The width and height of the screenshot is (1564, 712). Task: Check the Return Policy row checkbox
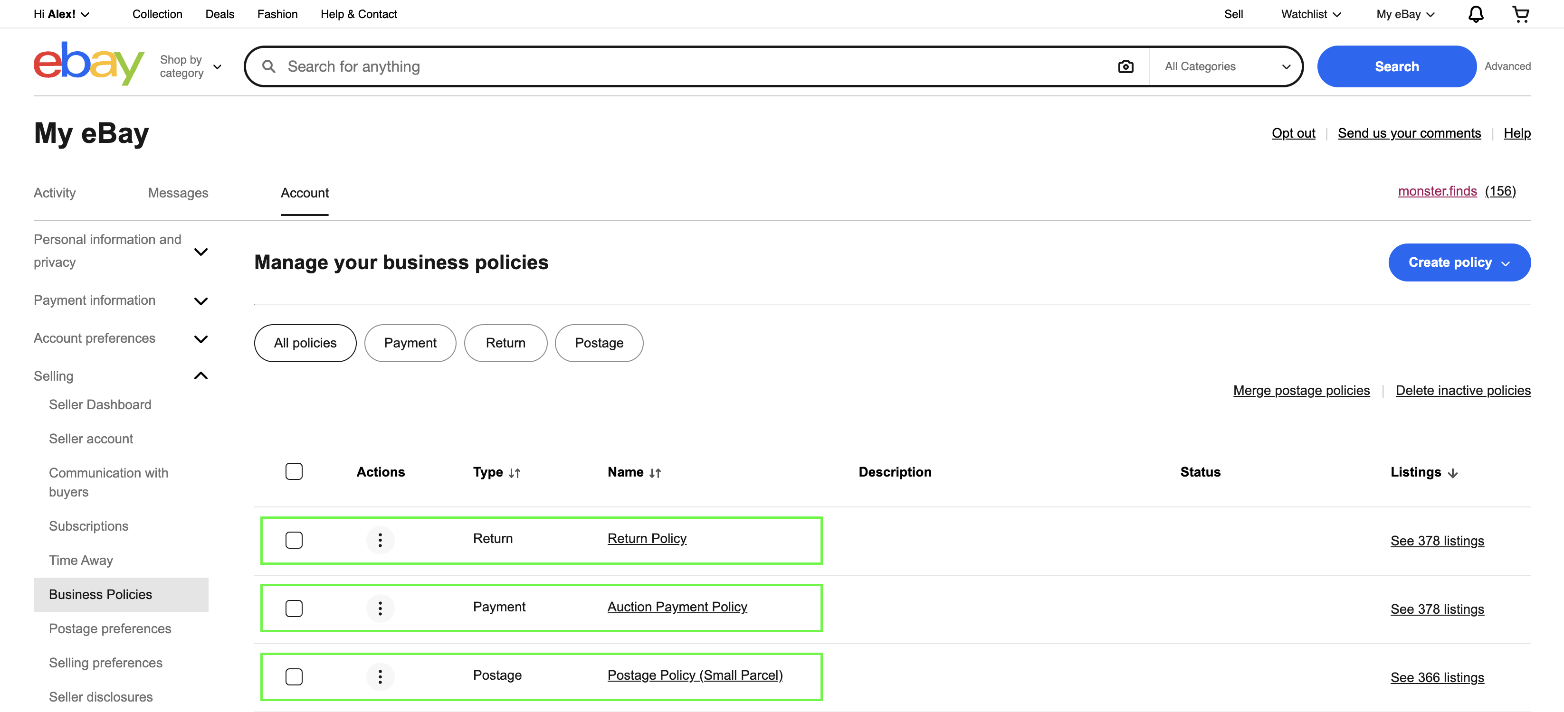pos(294,540)
